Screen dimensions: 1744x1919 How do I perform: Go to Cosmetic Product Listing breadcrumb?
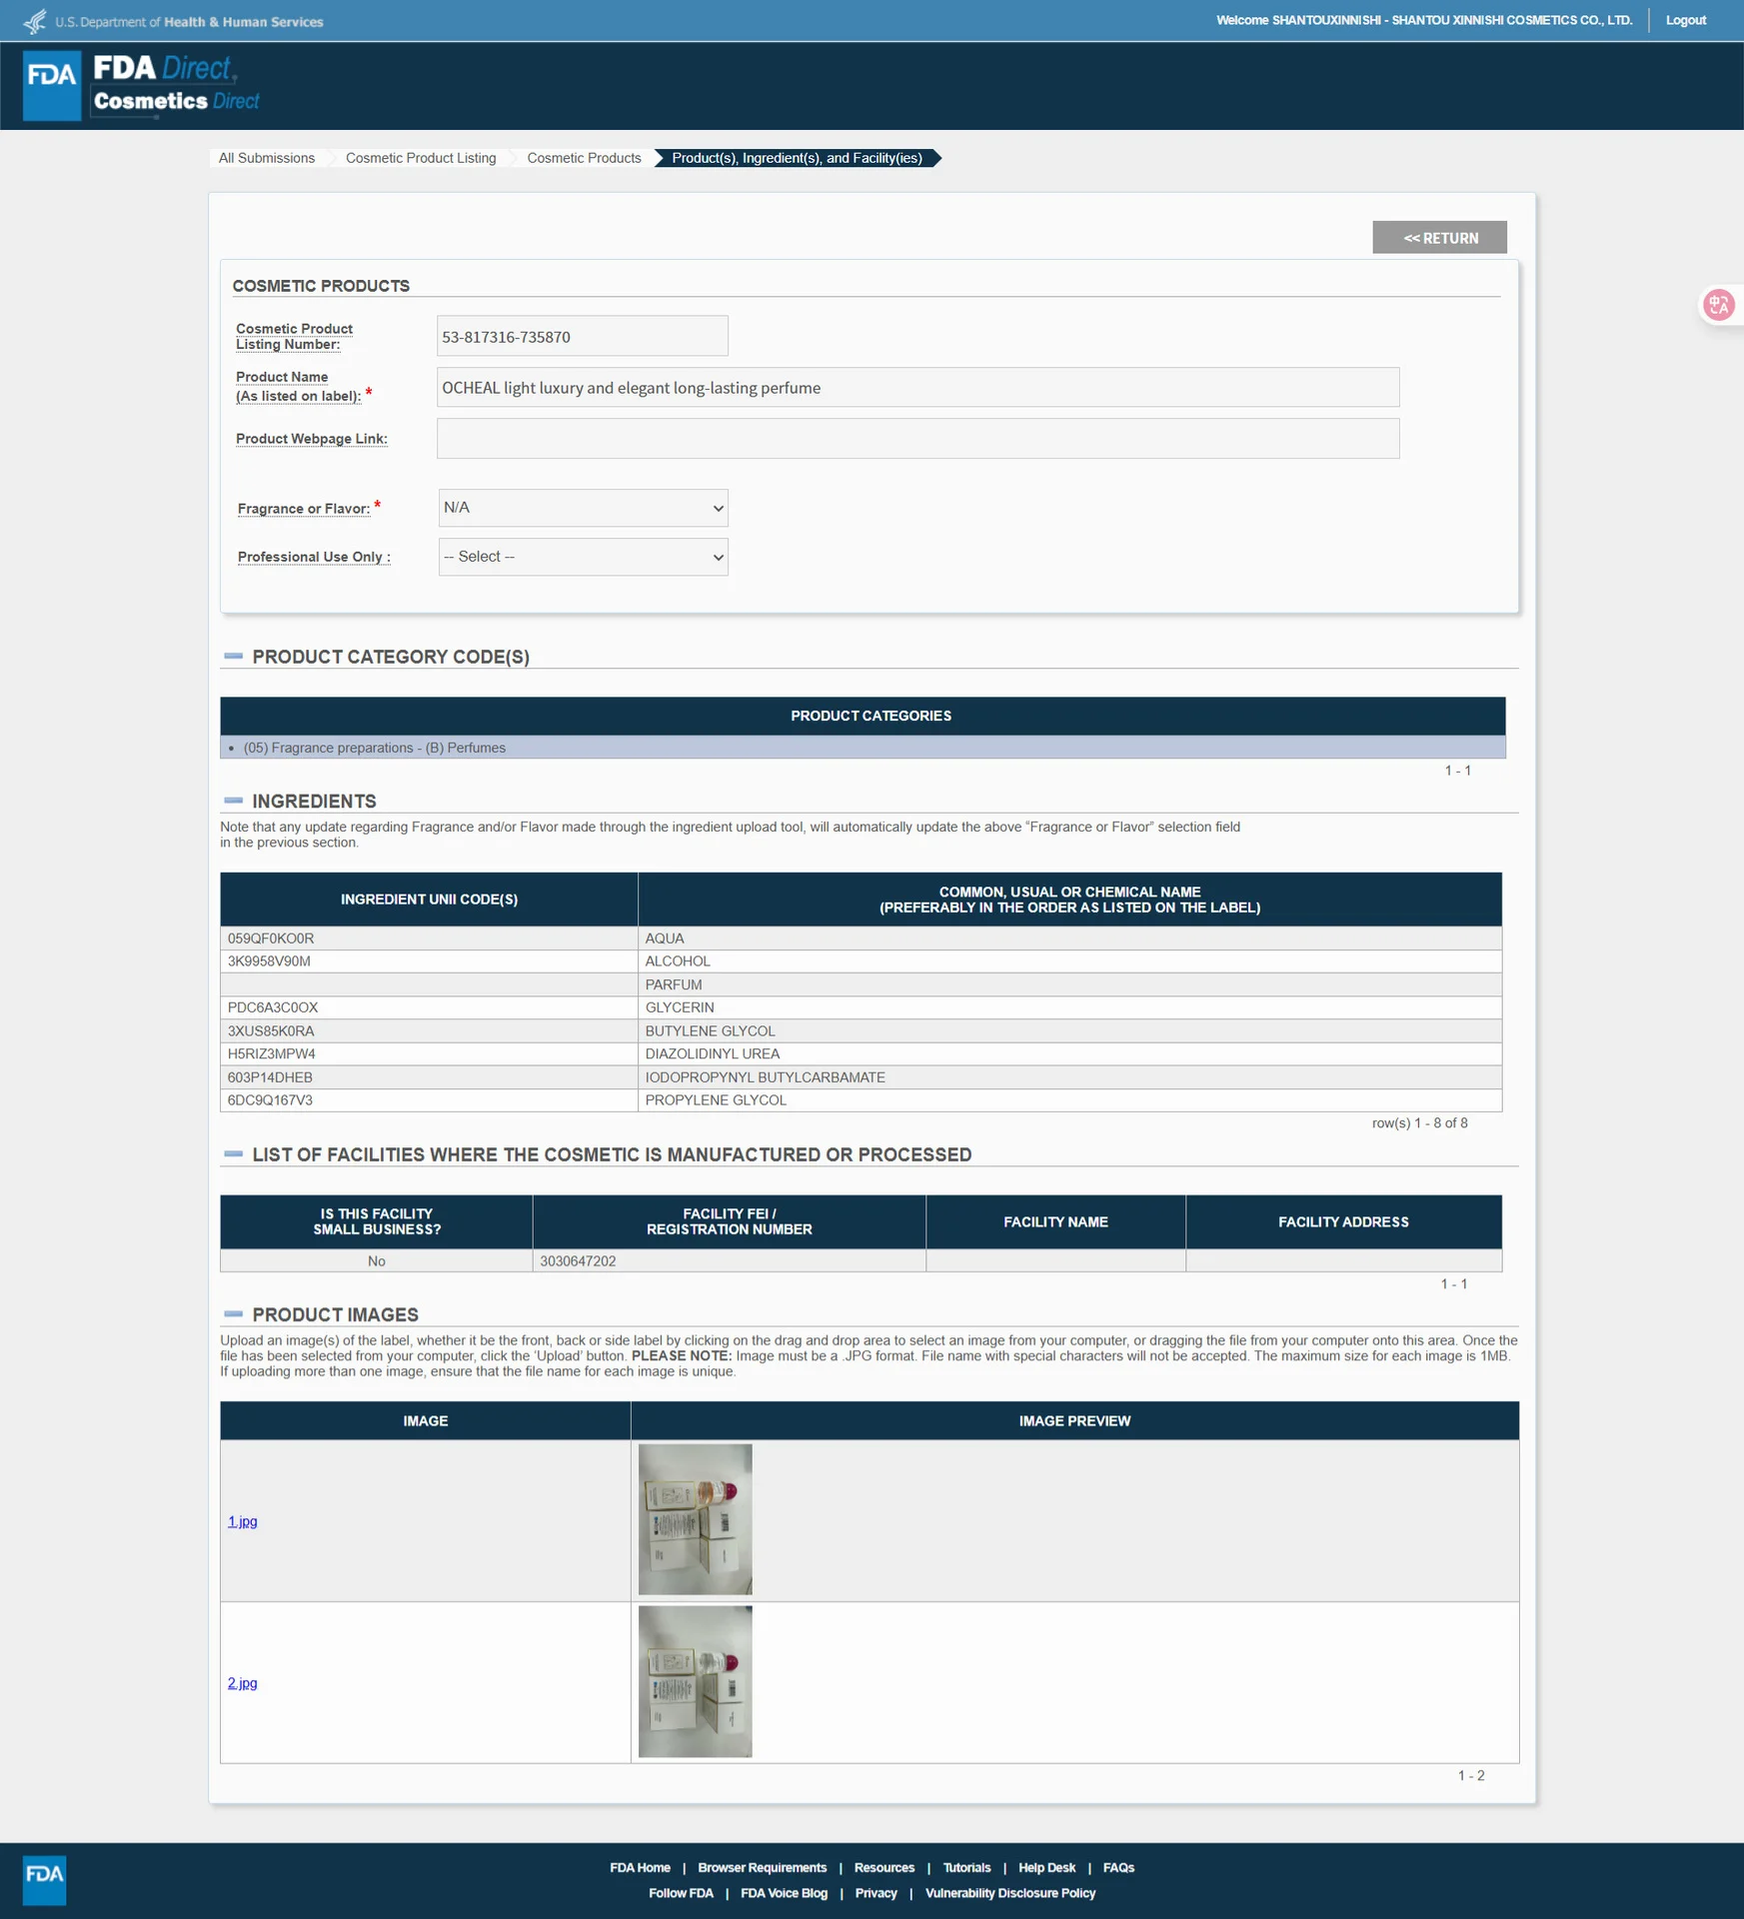[421, 158]
